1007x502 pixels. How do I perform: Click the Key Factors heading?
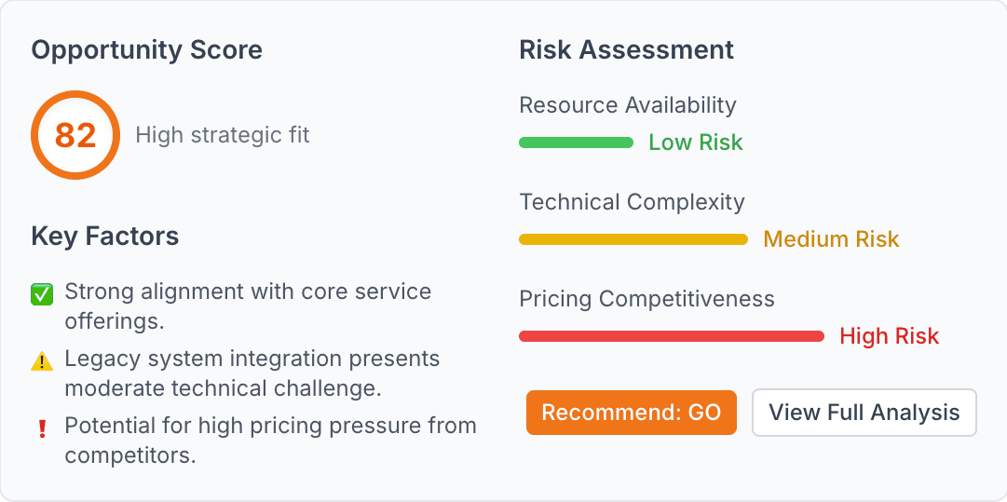pos(105,237)
